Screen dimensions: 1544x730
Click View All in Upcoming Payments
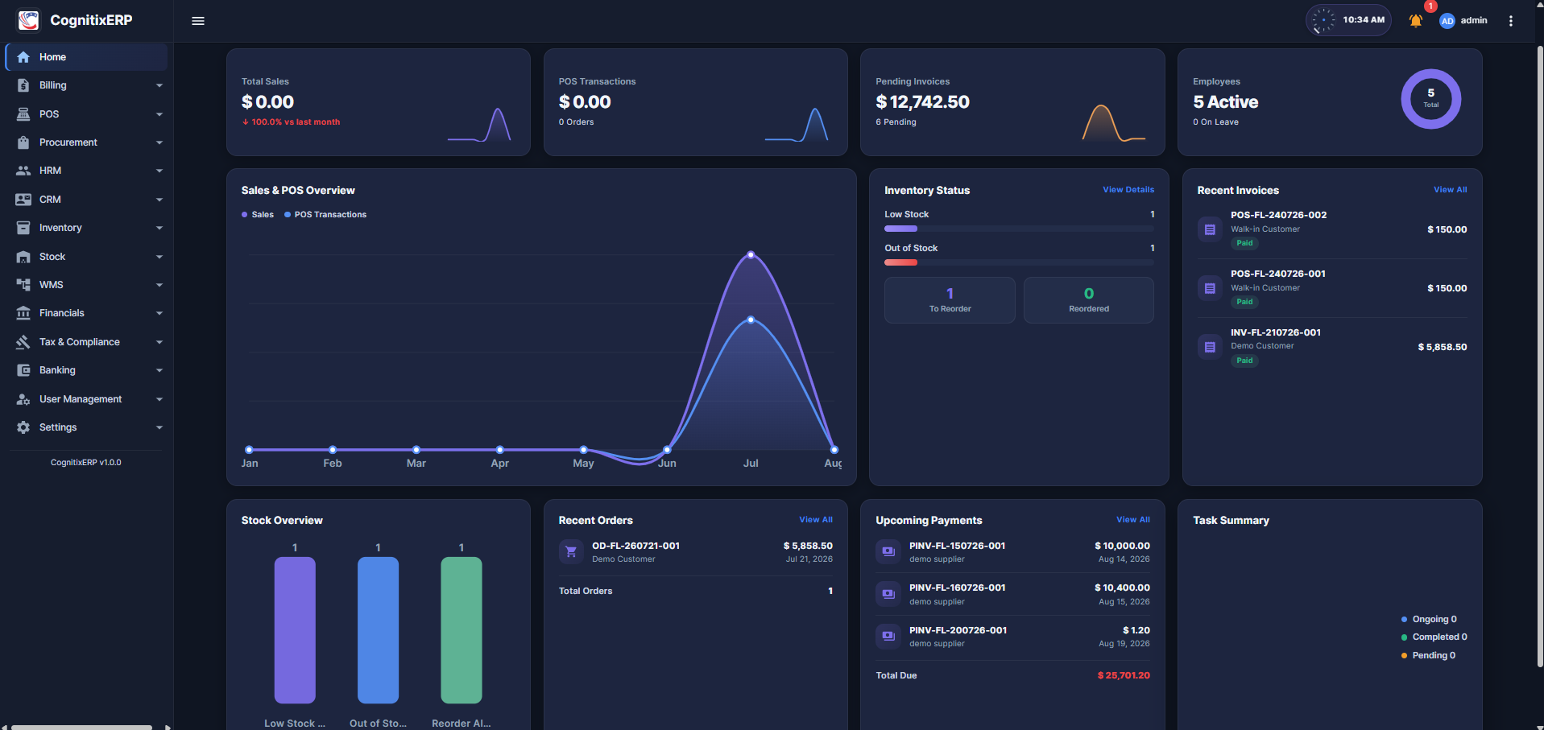1133,520
